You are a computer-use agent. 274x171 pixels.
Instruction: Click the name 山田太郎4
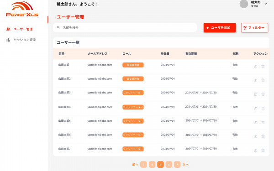tap(64, 107)
